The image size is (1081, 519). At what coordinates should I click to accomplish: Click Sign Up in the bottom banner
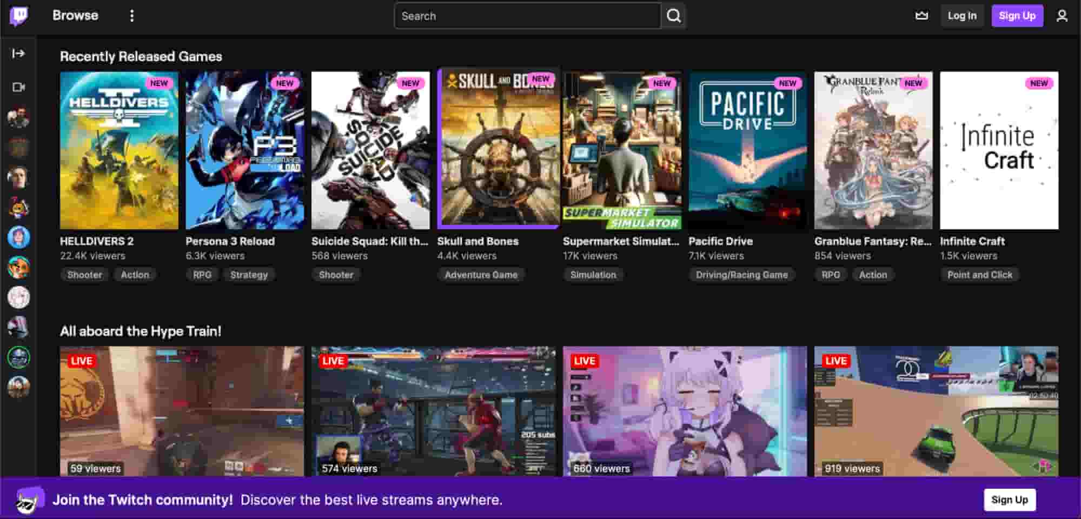tap(1009, 500)
